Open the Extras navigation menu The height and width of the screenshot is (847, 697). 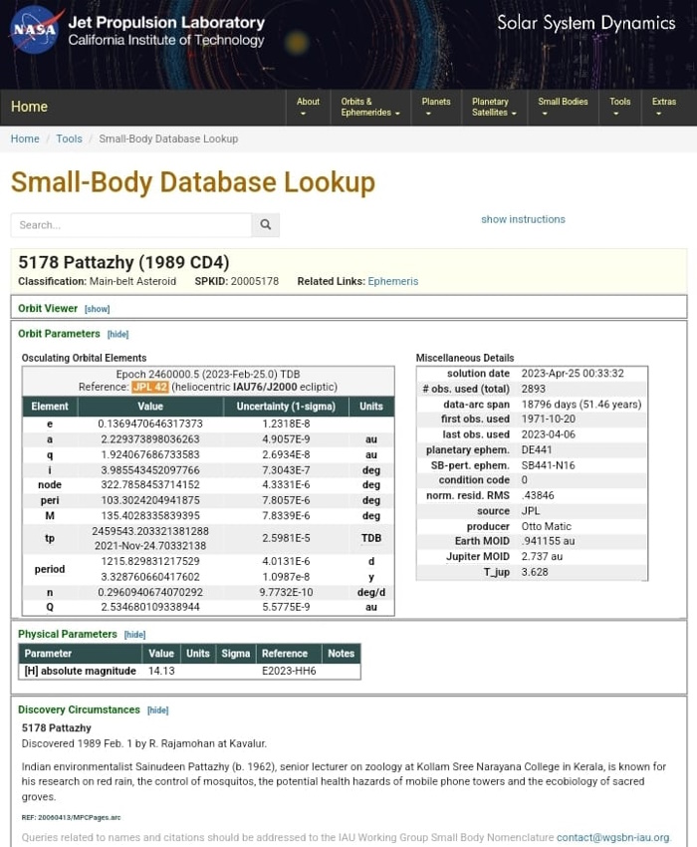pyautogui.click(x=663, y=107)
